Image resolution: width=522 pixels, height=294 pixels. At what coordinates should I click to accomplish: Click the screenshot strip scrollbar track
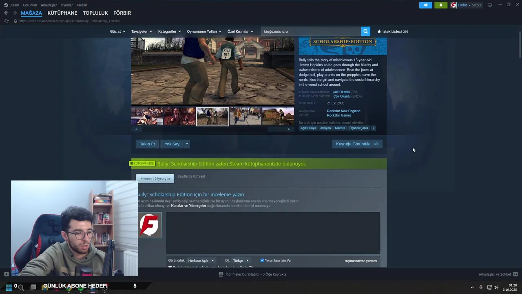click(212, 129)
